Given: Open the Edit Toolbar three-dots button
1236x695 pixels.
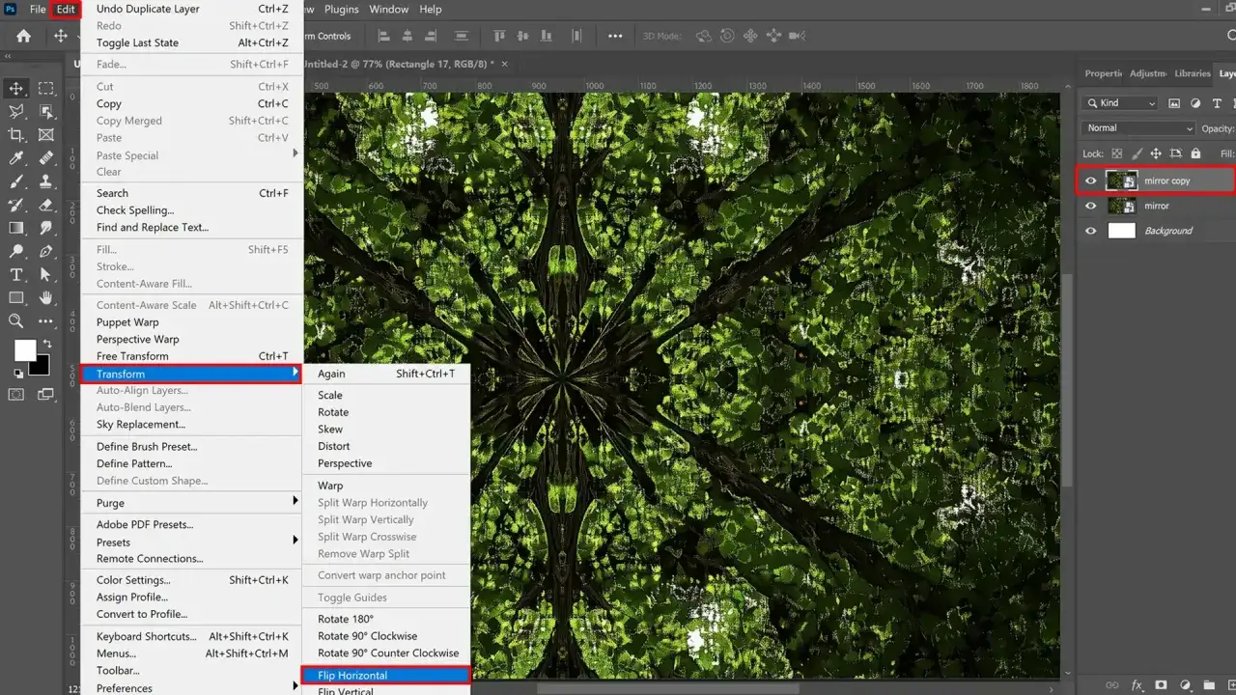Looking at the screenshot, I should pyautogui.click(x=45, y=321).
